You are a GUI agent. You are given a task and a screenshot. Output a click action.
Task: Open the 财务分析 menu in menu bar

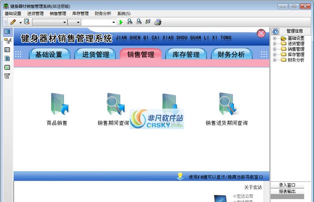[103, 13]
